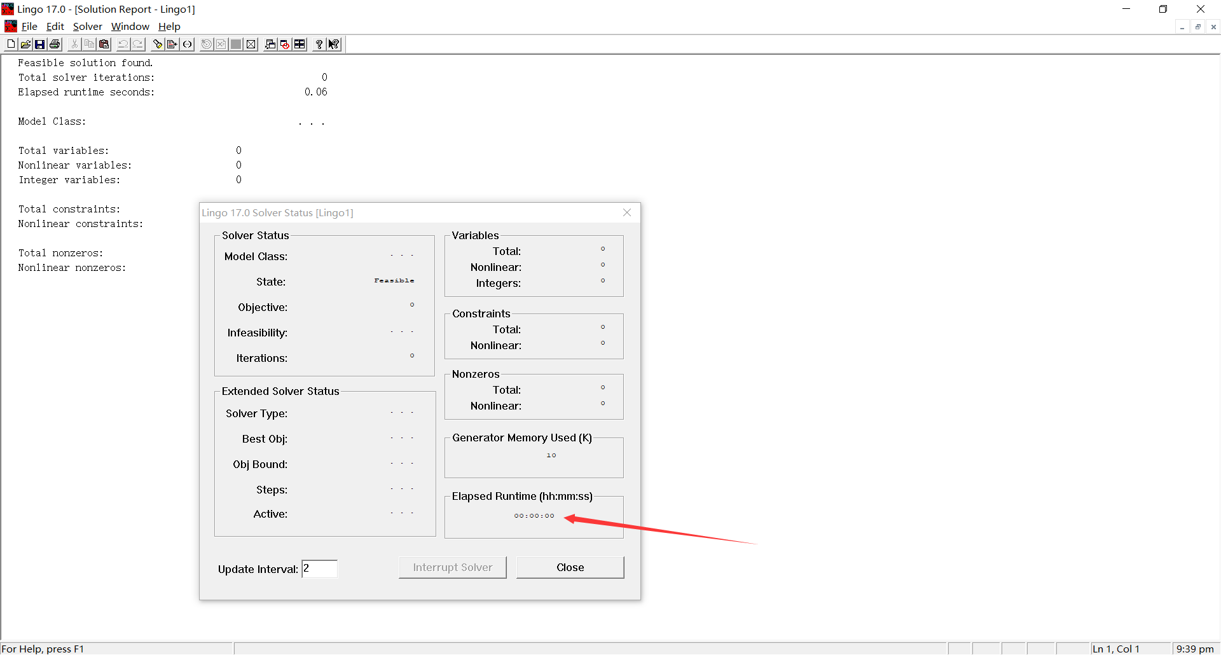Click the Solution report X icon
This screenshot has width=1221, height=655.
tap(221, 44)
